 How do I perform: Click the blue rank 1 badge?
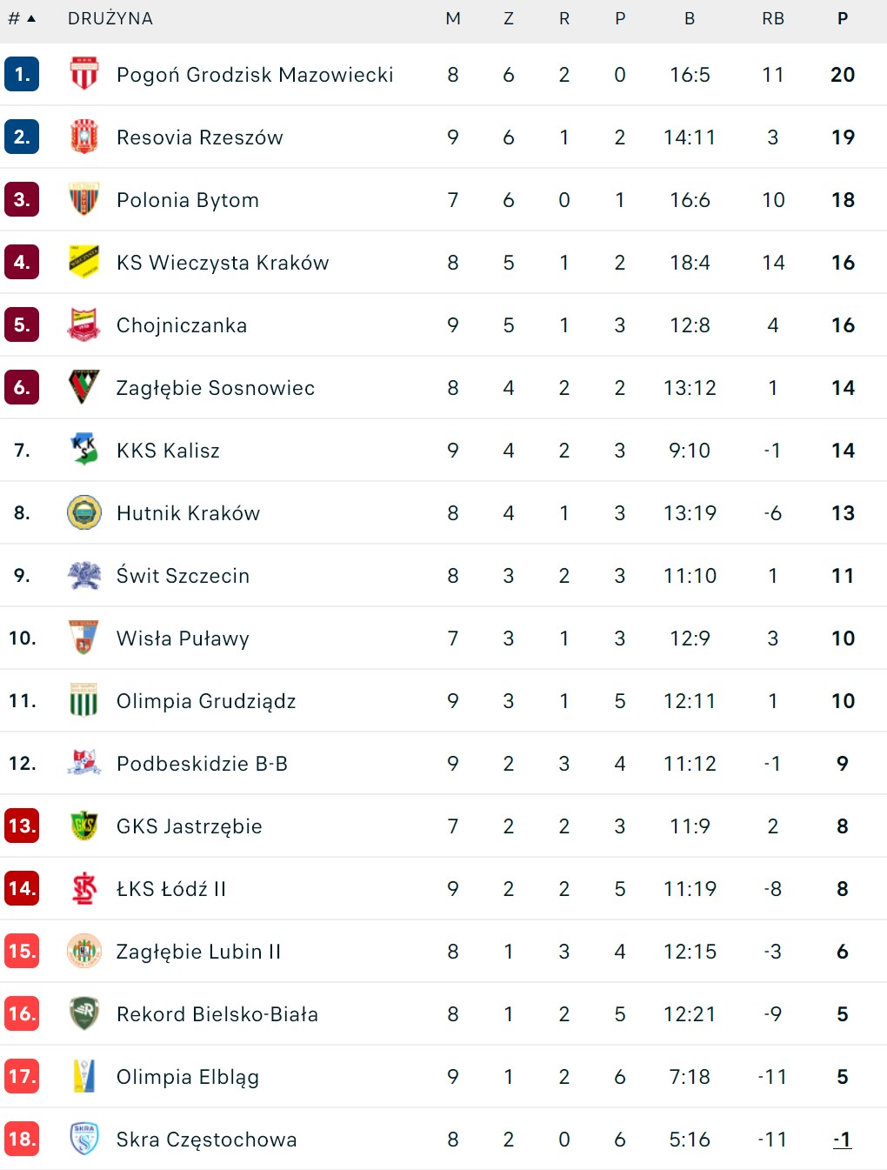[x=22, y=75]
